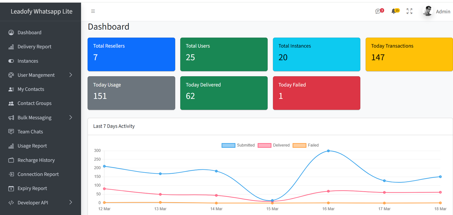
Task: Click Submitted data point on 18 Mar
Action: pyautogui.click(x=440, y=177)
